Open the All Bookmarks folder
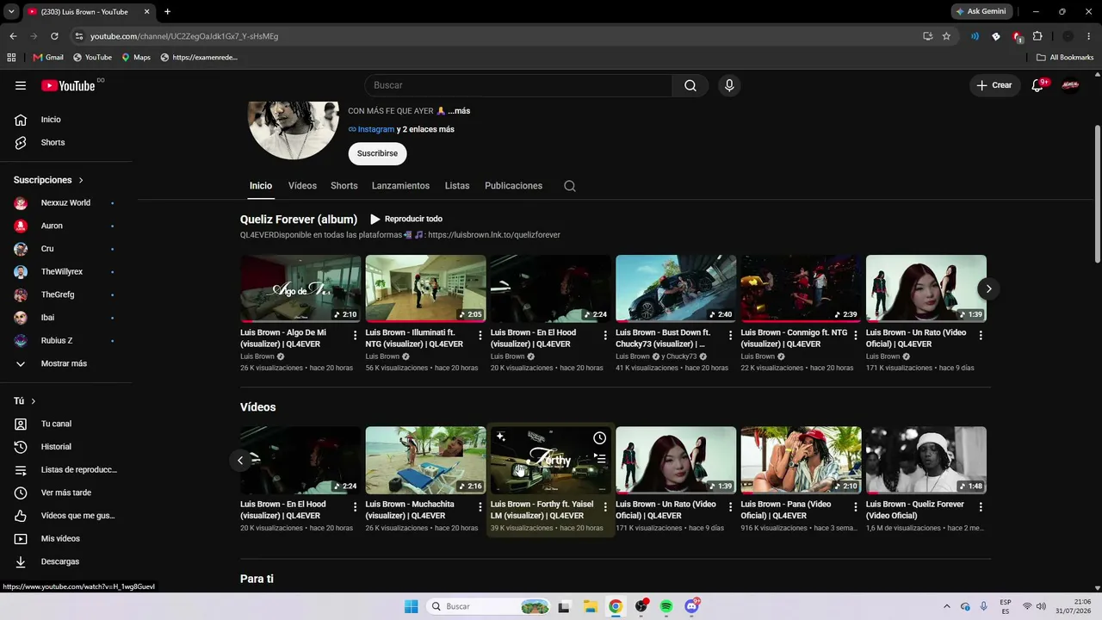This screenshot has width=1102, height=620. (x=1065, y=58)
